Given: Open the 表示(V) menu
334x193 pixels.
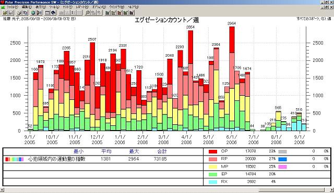Looking at the screenshot, I should [x=41, y=7].
